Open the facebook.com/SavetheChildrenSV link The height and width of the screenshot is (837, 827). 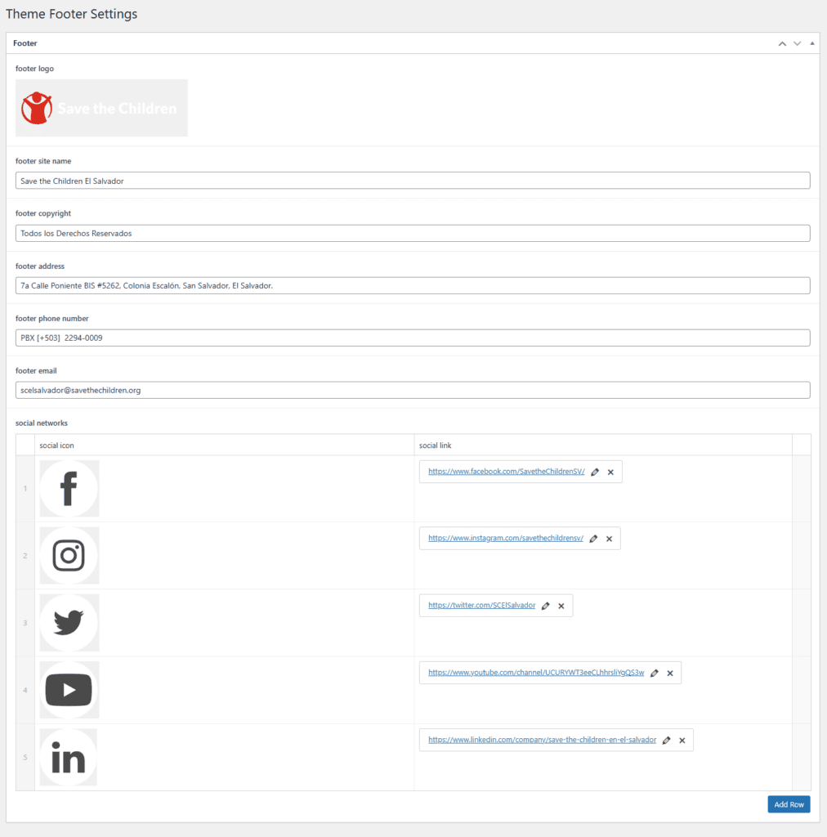click(x=507, y=472)
